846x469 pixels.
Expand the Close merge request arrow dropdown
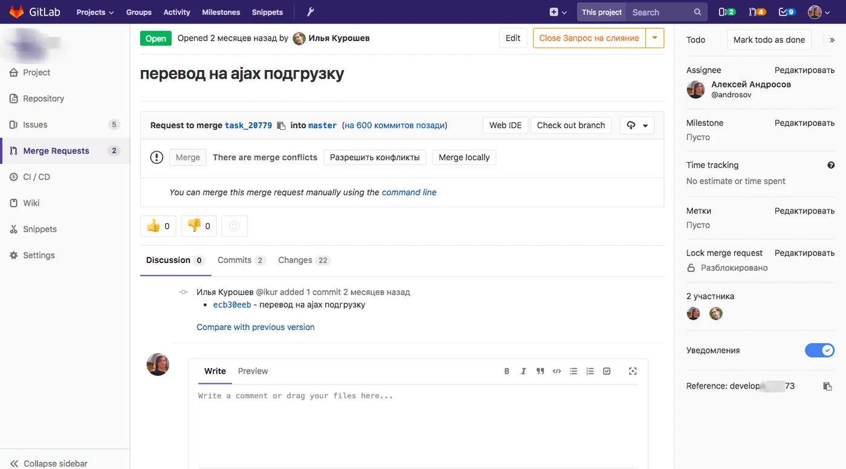pyautogui.click(x=654, y=38)
